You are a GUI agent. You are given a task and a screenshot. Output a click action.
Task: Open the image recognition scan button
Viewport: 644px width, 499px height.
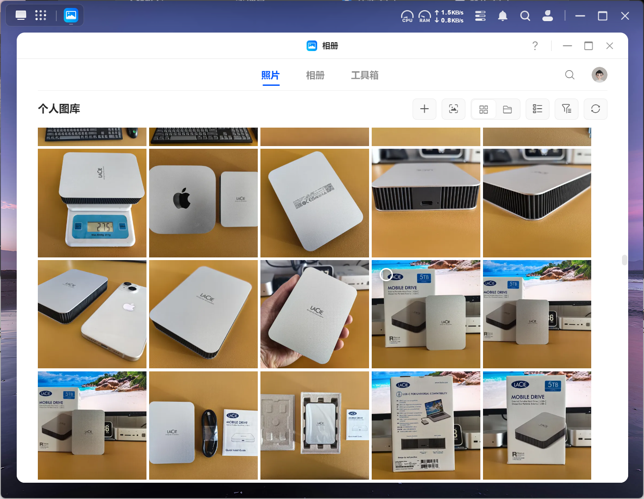tap(454, 109)
